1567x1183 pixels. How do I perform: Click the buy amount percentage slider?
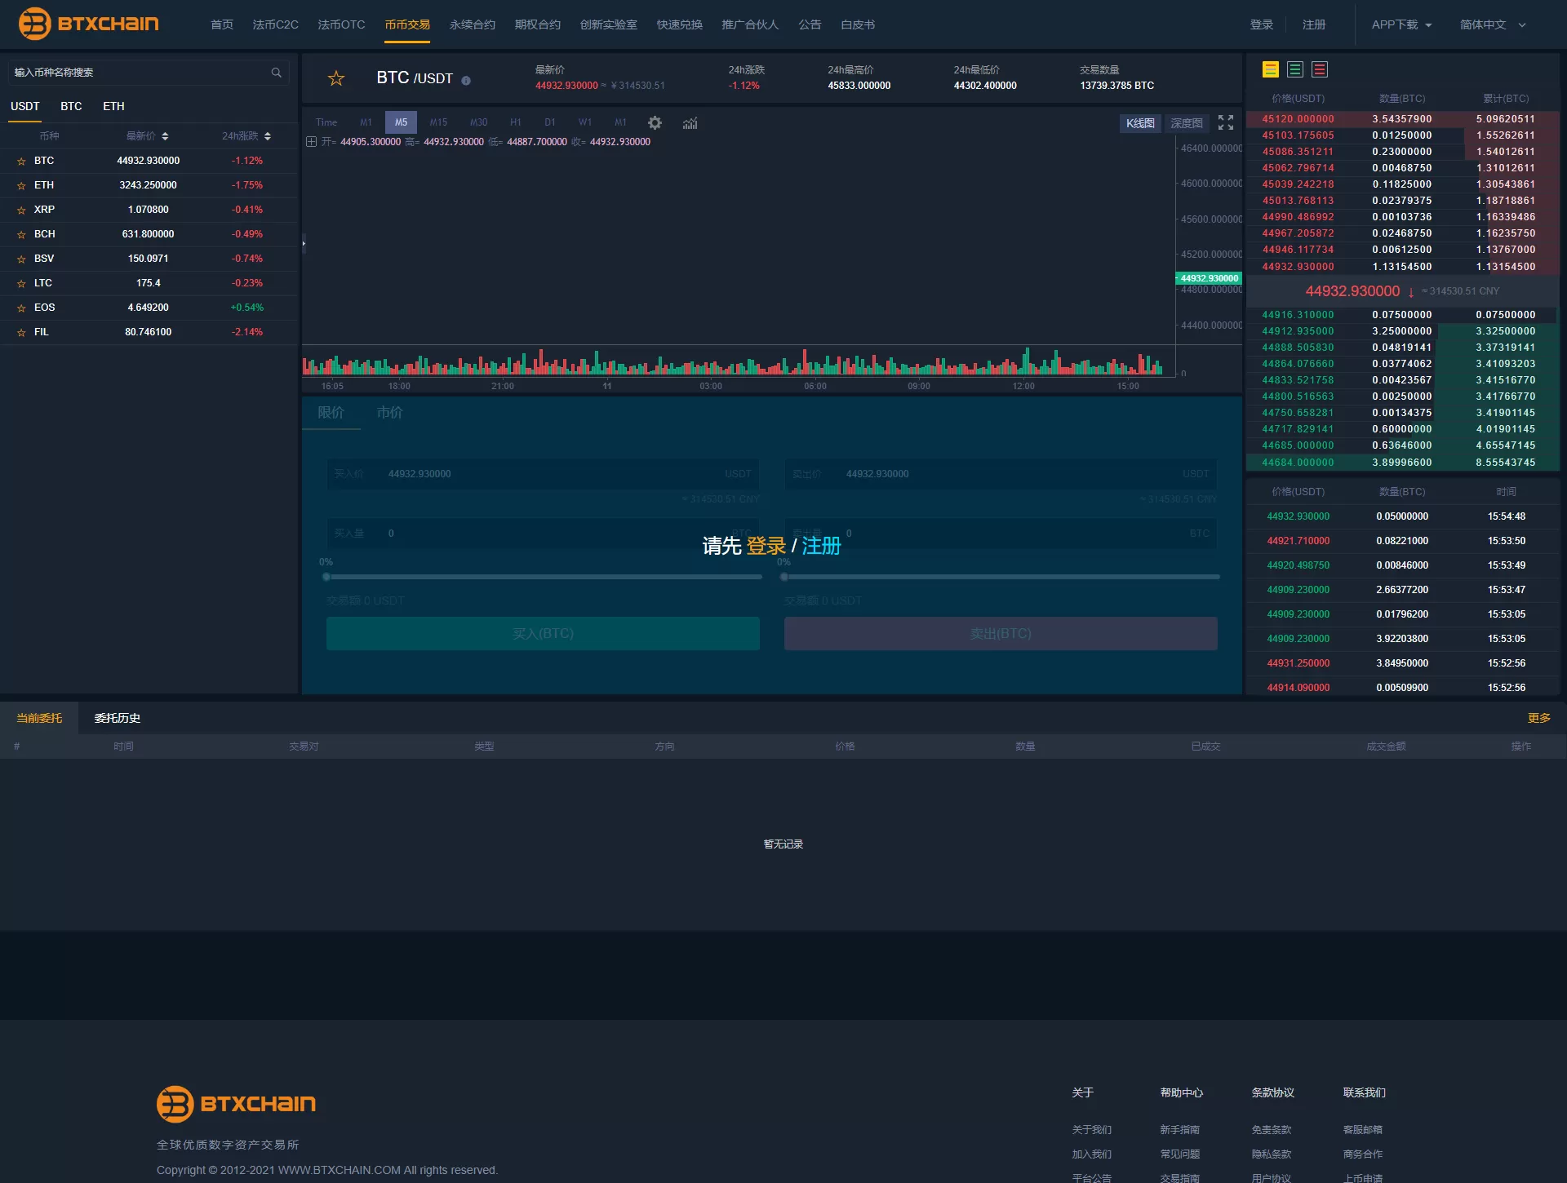[x=543, y=577]
